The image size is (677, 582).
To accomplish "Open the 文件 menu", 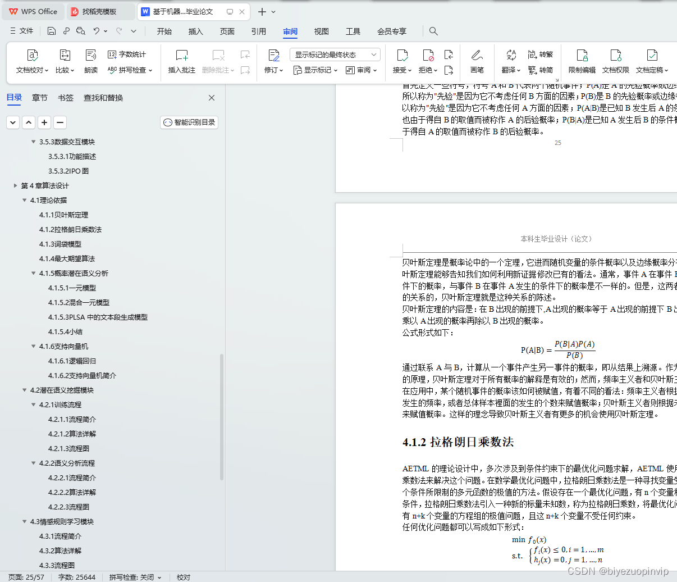I will click(x=21, y=31).
